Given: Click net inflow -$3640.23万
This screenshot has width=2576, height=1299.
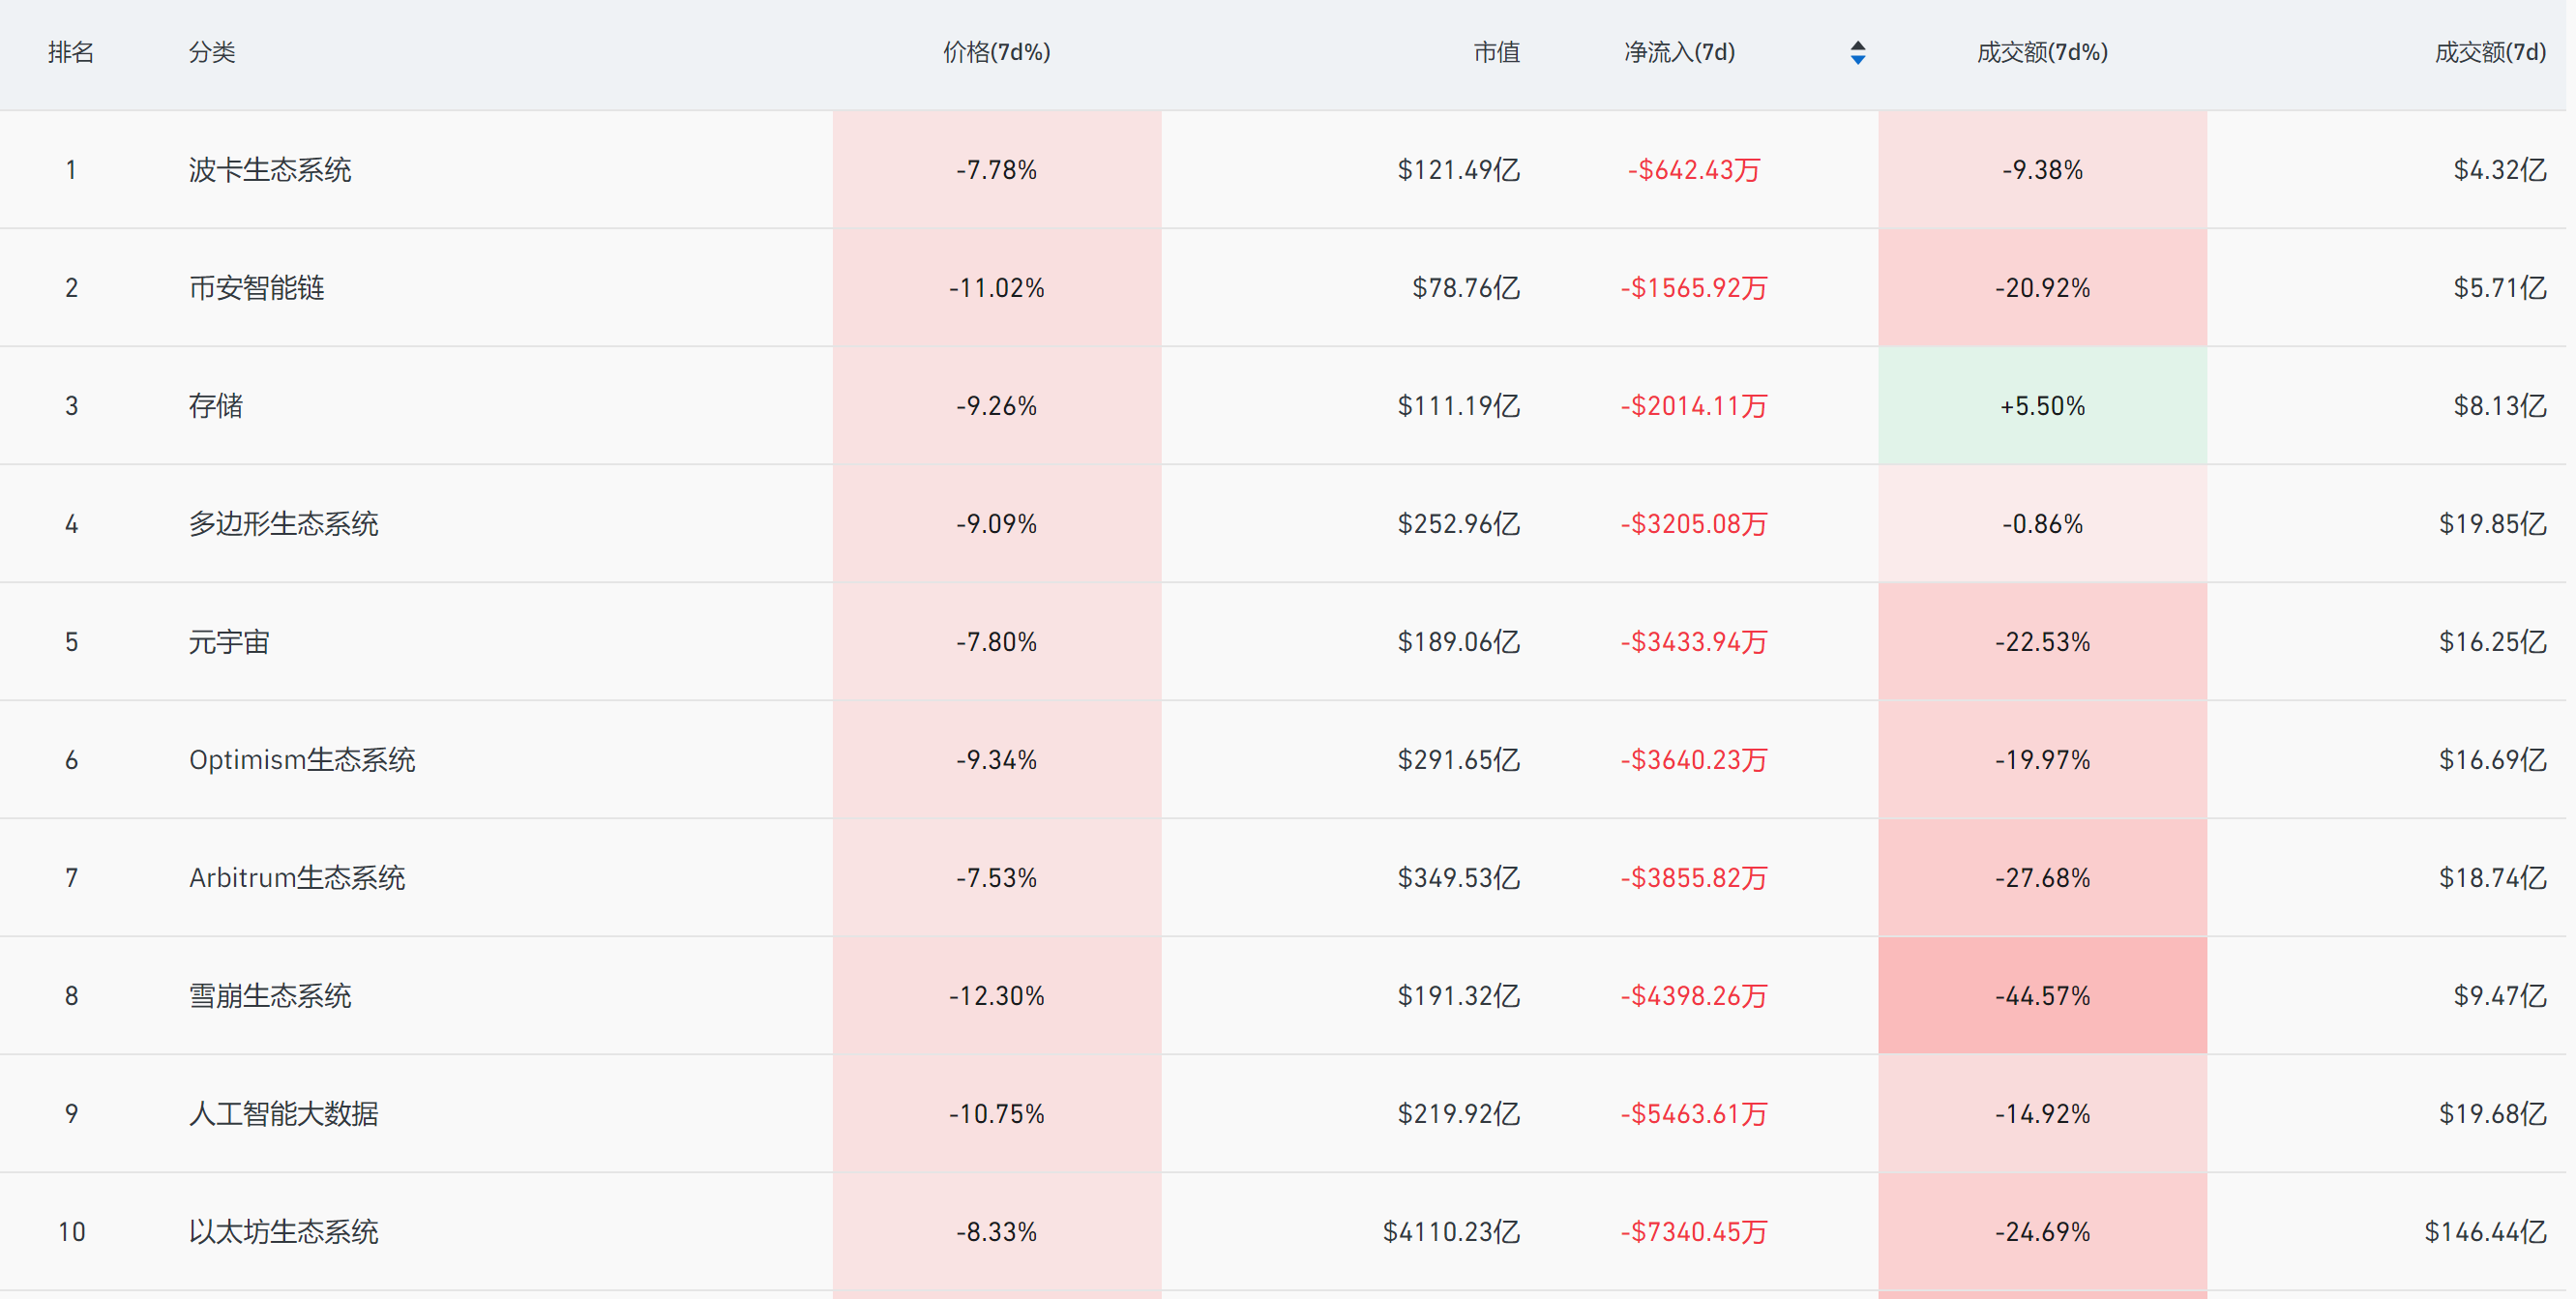Looking at the screenshot, I should point(1694,760).
